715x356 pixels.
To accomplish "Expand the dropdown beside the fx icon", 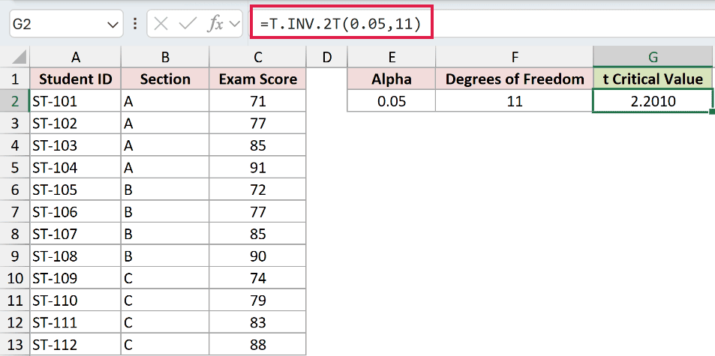I will click(x=235, y=24).
